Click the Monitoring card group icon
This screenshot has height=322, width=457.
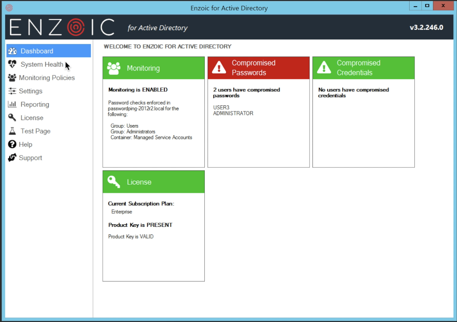(114, 68)
